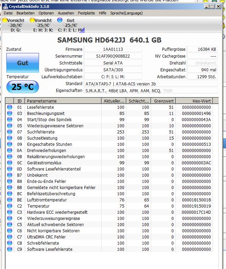Click blue status icon of Beschleunigungszeit row
The image size is (226, 269).
click(10, 113)
